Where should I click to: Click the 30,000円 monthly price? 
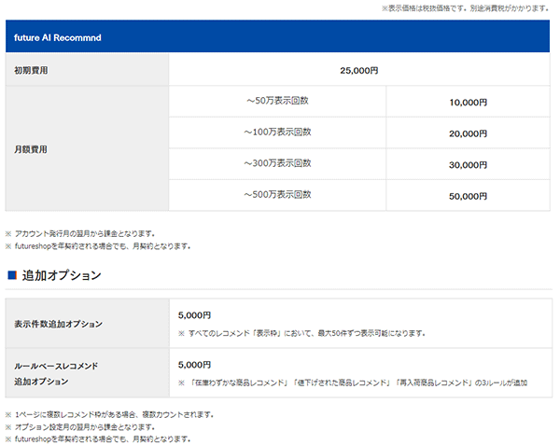[x=469, y=165]
